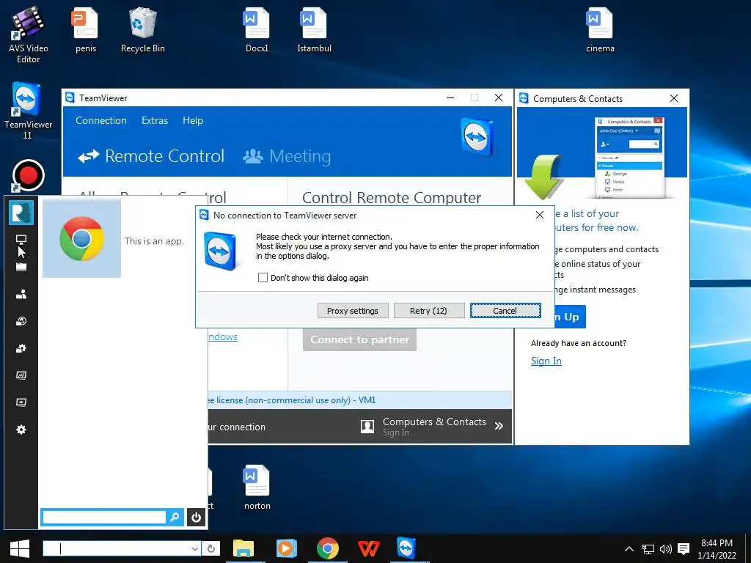Open the settings gear in start sidebar

pyautogui.click(x=21, y=430)
